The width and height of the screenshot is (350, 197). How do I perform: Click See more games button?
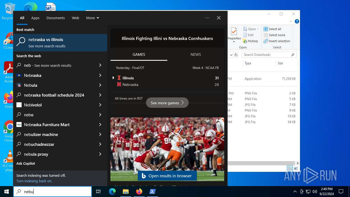pos(167,103)
